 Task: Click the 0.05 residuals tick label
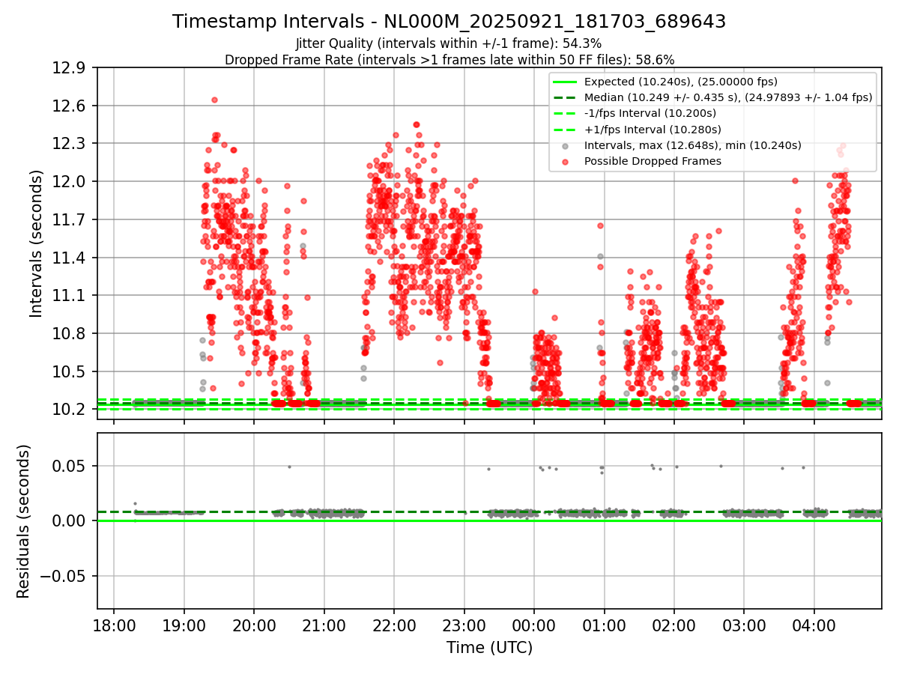[70, 466]
